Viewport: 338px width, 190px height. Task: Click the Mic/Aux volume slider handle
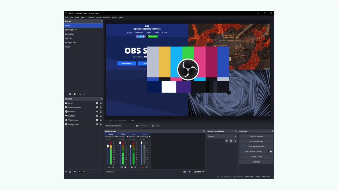(120, 143)
